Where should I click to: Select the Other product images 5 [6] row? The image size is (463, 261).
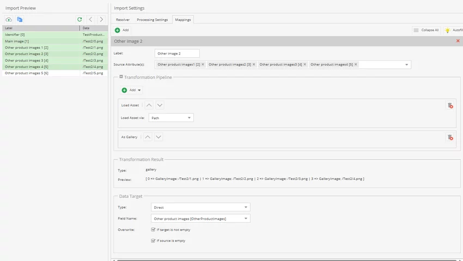point(55,73)
